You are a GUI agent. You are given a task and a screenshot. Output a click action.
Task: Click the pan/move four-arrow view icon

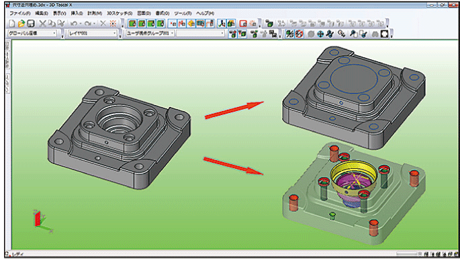(320, 34)
